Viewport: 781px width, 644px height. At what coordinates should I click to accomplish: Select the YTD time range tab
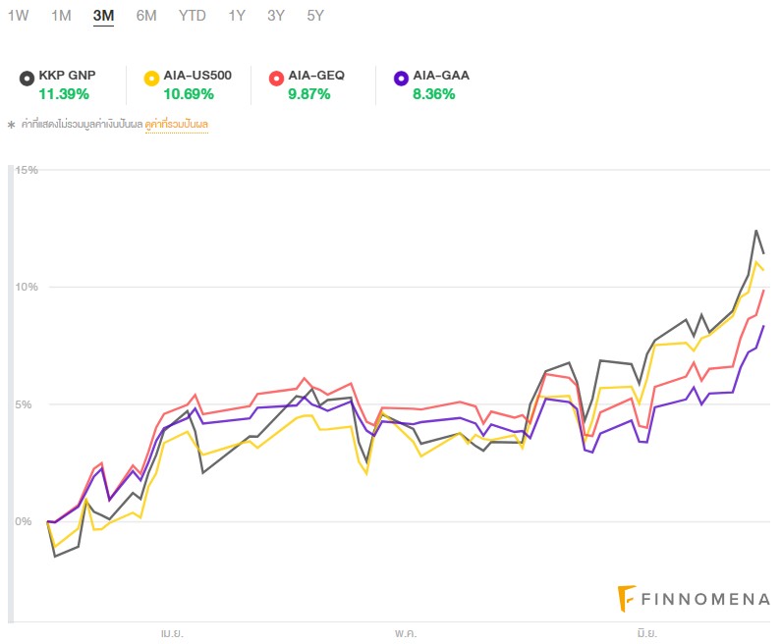(x=193, y=16)
